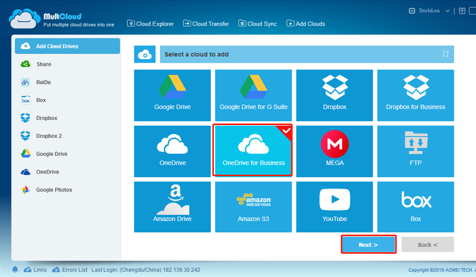Screen dimensions: 476x277
Task: Select the YouTube tile
Action: (335, 207)
